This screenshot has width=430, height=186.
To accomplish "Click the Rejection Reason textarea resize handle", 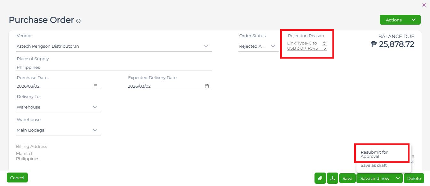I will tap(325, 49).
